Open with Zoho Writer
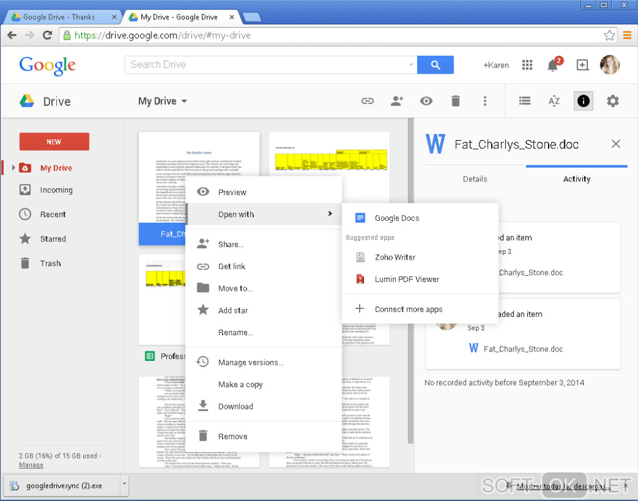This screenshot has height=501, width=638. 420,257
